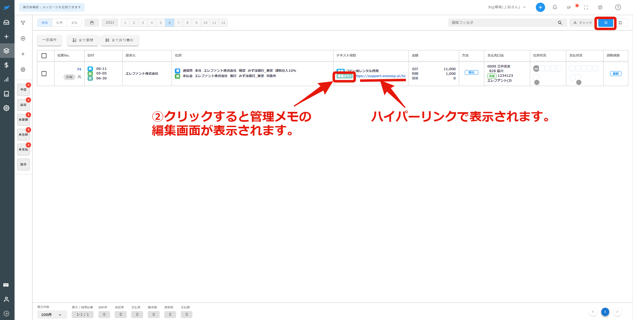Image resolution: width=633 pixels, height=320 pixels.
Task: Click the 一括操作 bulk action button
Action: (x=49, y=40)
